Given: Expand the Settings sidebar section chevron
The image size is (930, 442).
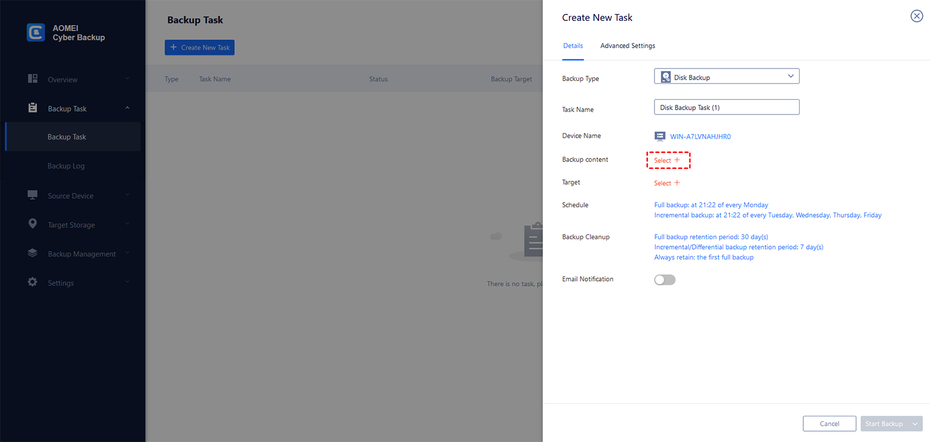Looking at the screenshot, I should 127,282.
